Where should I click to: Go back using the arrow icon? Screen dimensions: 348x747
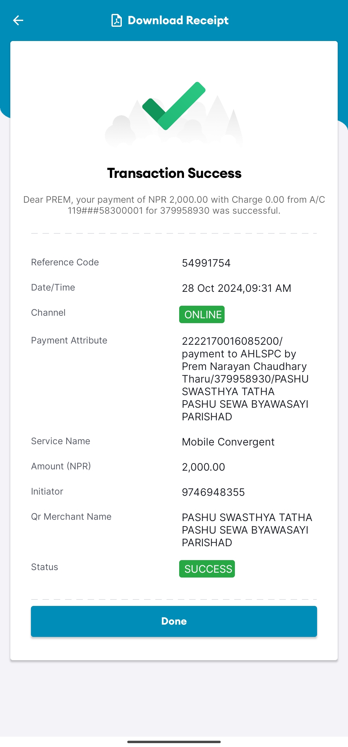click(18, 20)
